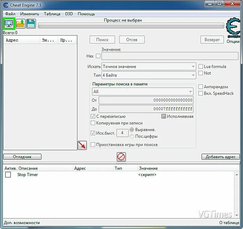The height and width of the screenshot is (229, 243).
Task: Click the Возврат button
Action: [212, 40]
